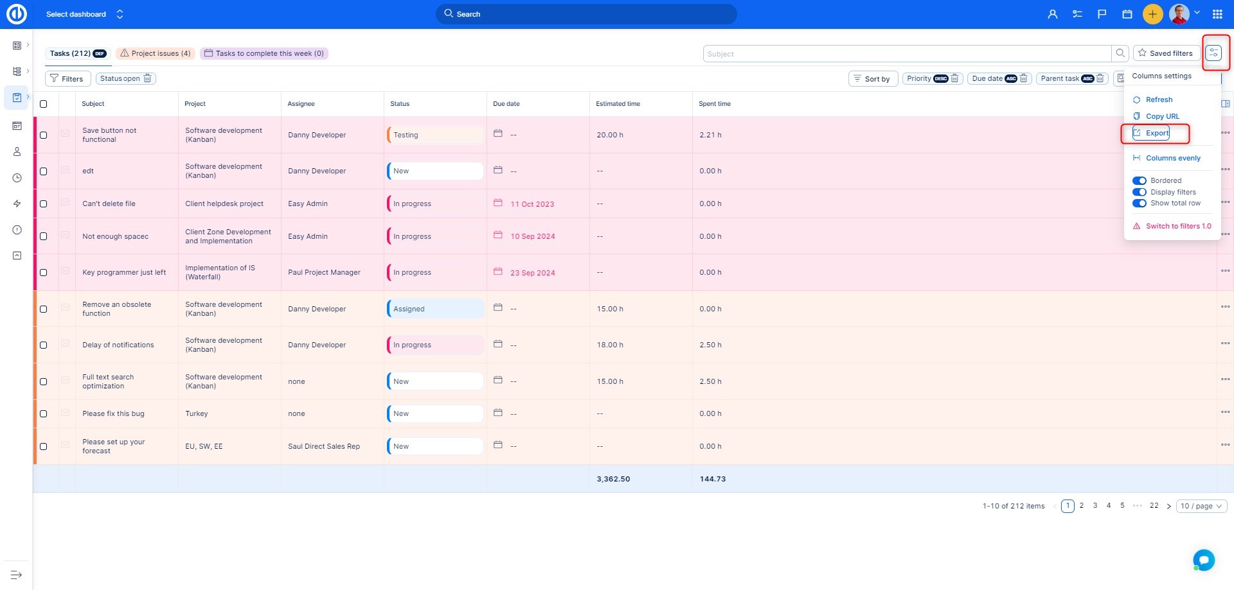The width and height of the screenshot is (1234, 590).
Task: Check the box for 'Can't delete file' row
Action: click(x=44, y=204)
